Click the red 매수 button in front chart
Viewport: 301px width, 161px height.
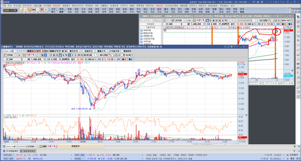124,59
